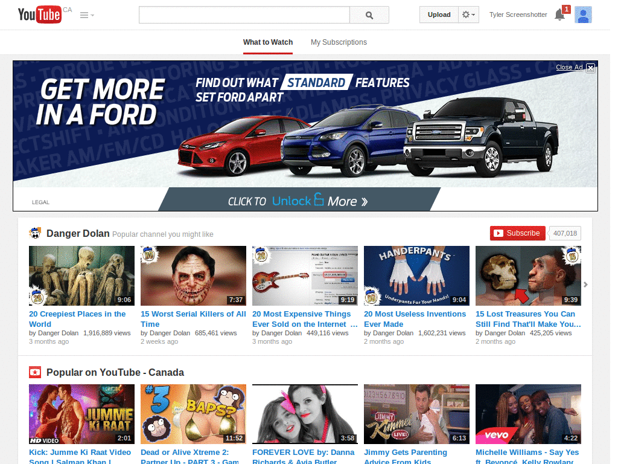The height and width of the screenshot is (464, 618).
Task: Open Dead or Alive Xtreme 2 thumbnail
Action: 193,414
